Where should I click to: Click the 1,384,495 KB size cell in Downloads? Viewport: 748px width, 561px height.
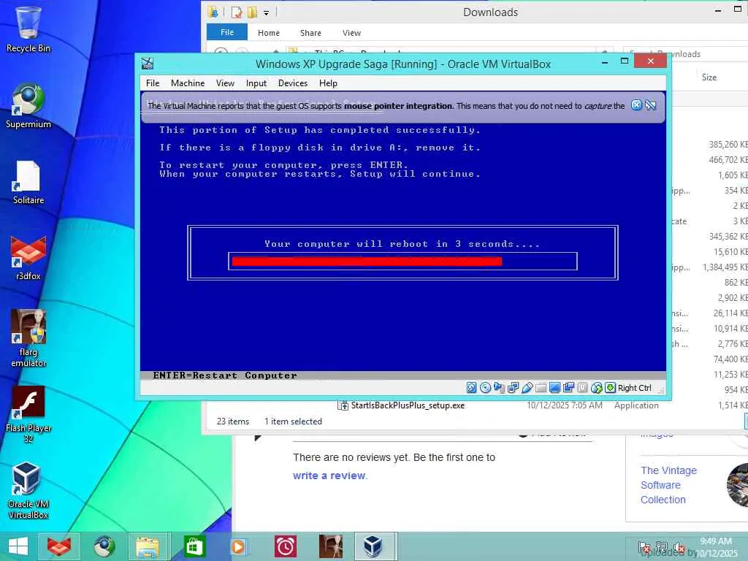[725, 267]
